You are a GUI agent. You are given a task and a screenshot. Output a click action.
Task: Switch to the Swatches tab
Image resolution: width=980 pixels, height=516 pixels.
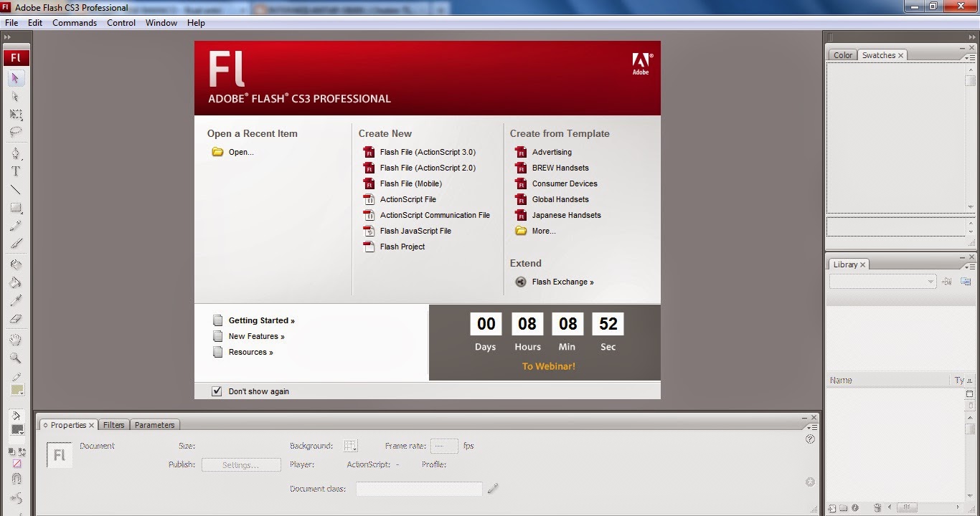883,55
